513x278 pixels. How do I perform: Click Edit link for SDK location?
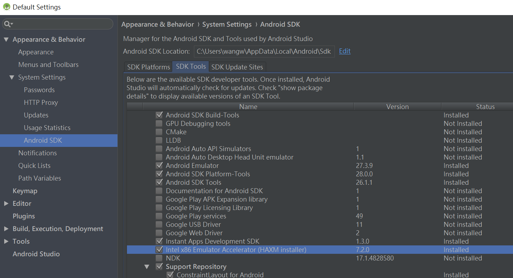(x=345, y=51)
